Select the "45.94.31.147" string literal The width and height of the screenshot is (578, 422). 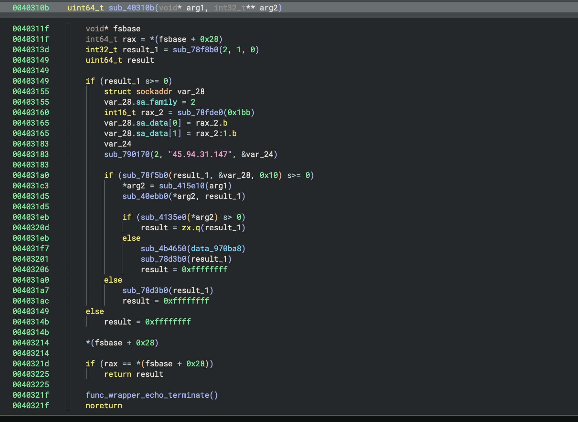[x=200, y=154]
